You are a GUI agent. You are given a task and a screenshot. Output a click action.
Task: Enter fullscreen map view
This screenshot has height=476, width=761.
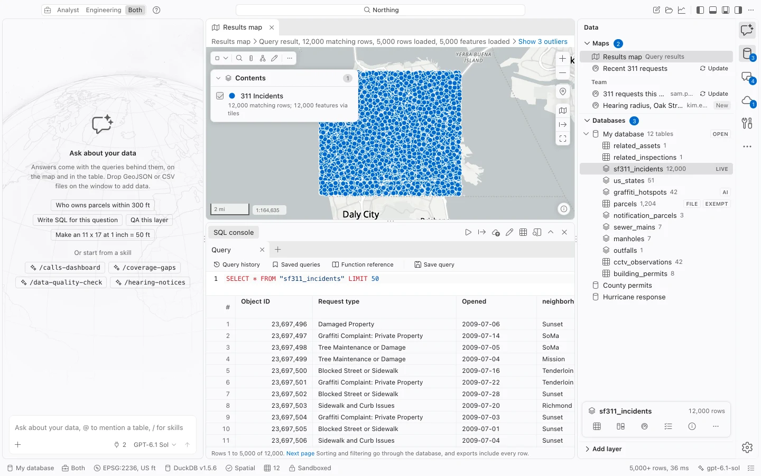(563, 139)
